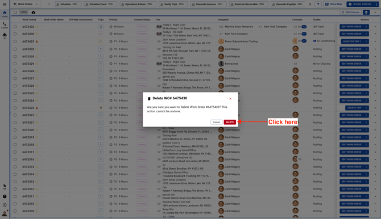
Task: Click the left chevron before the Schedule tab
Action: [49, 4]
